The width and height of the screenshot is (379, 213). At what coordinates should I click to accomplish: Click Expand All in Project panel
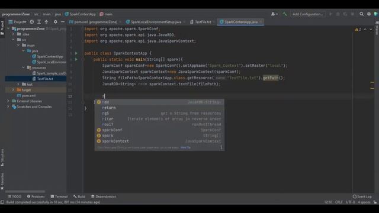point(39,22)
